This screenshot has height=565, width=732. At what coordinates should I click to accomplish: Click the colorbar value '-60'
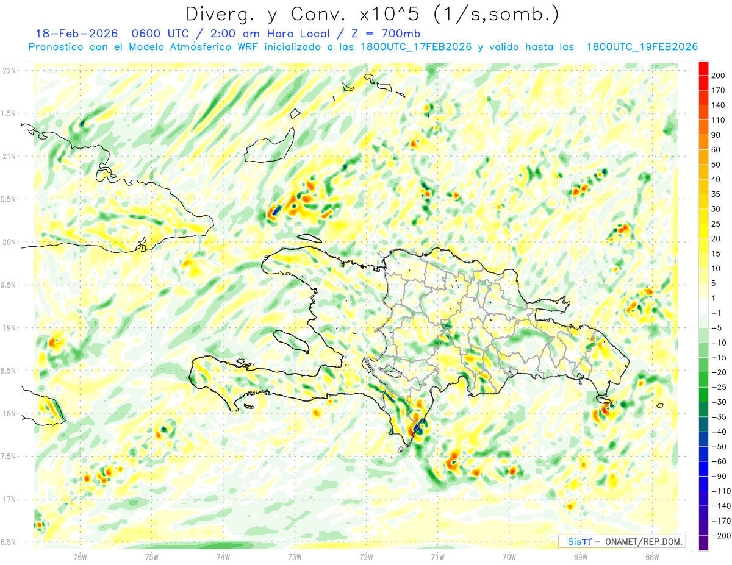point(719,461)
